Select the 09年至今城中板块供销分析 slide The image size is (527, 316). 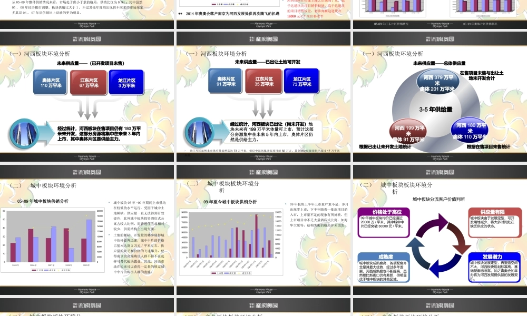pos(263,230)
